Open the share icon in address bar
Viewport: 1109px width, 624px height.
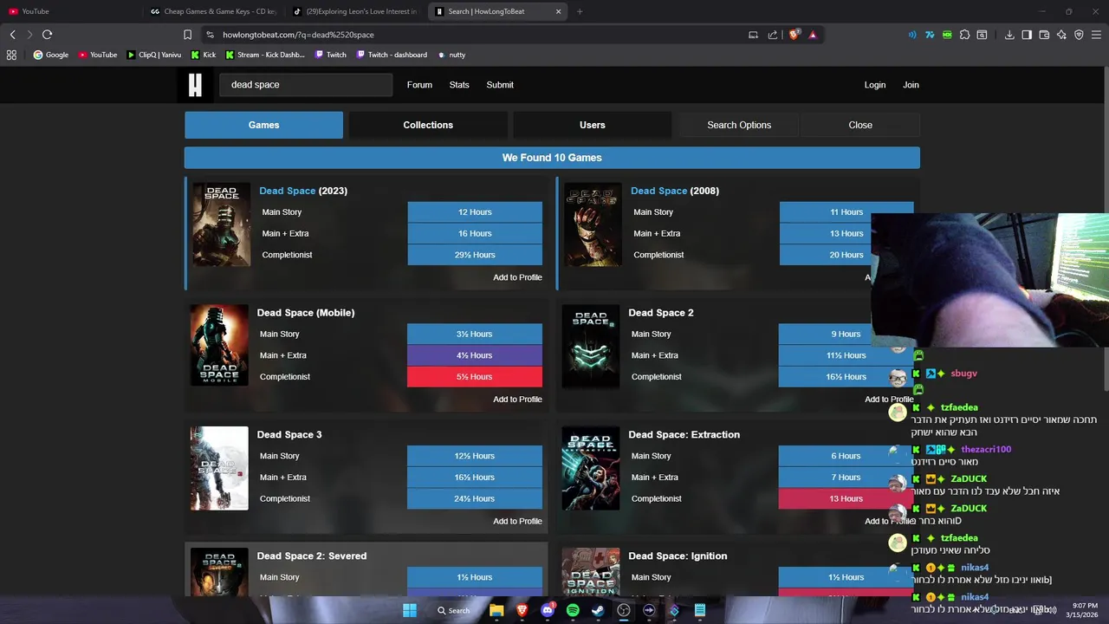[x=773, y=35]
